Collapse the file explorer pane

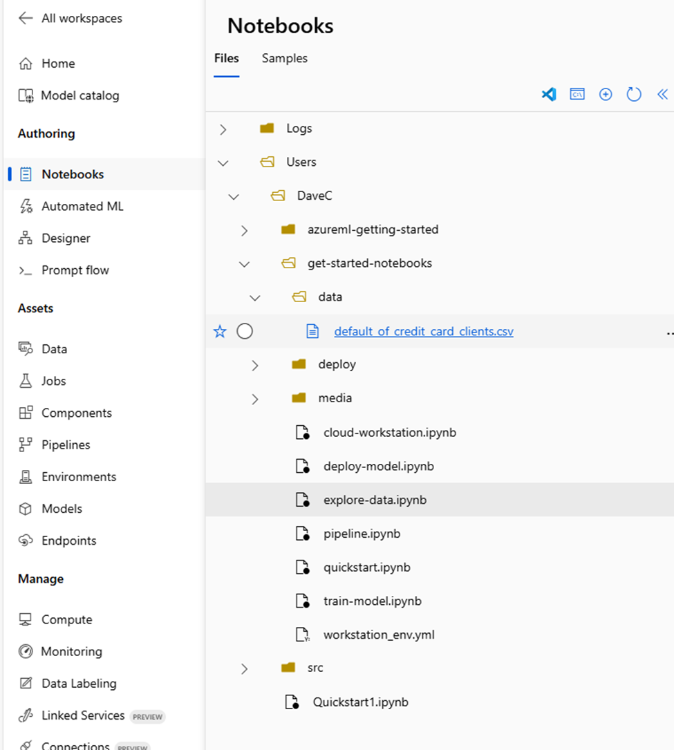pos(662,94)
